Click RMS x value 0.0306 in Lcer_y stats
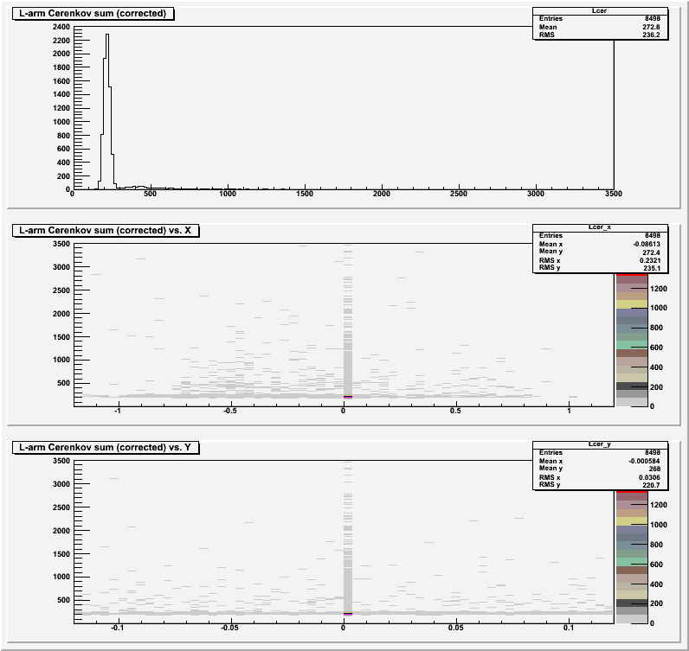The height and width of the screenshot is (651, 689). [650, 477]
